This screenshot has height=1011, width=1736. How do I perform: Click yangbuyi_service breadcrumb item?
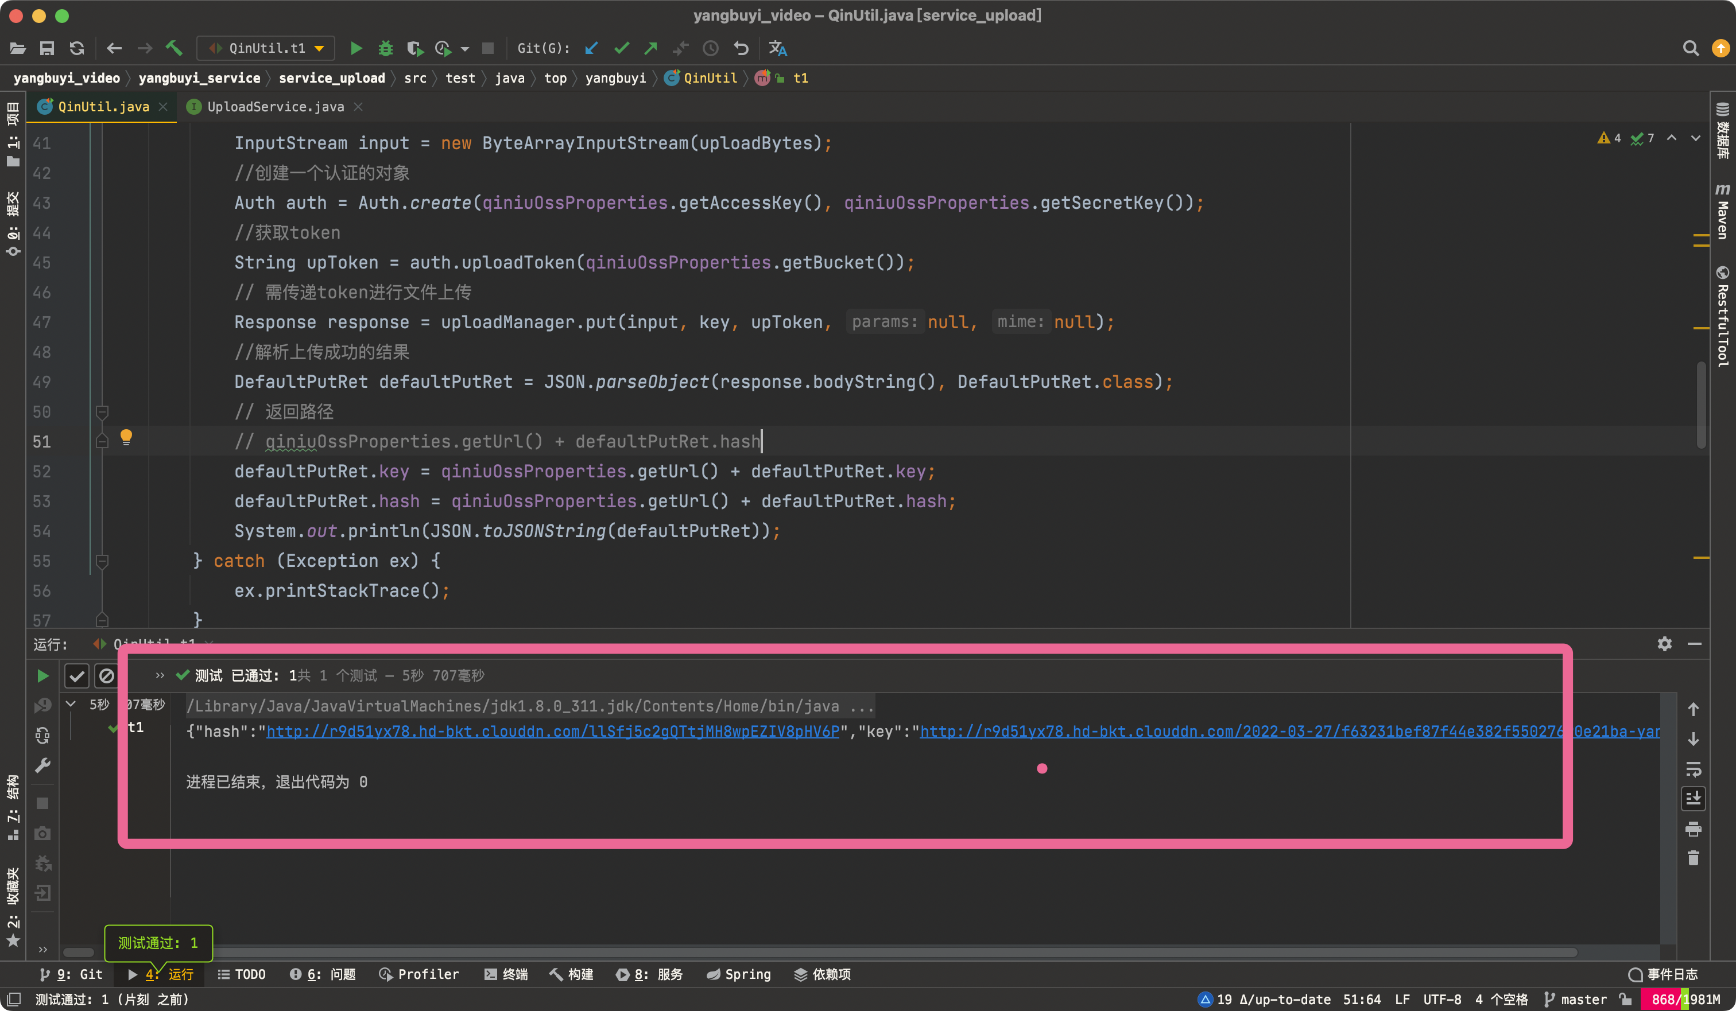point(199,78)
